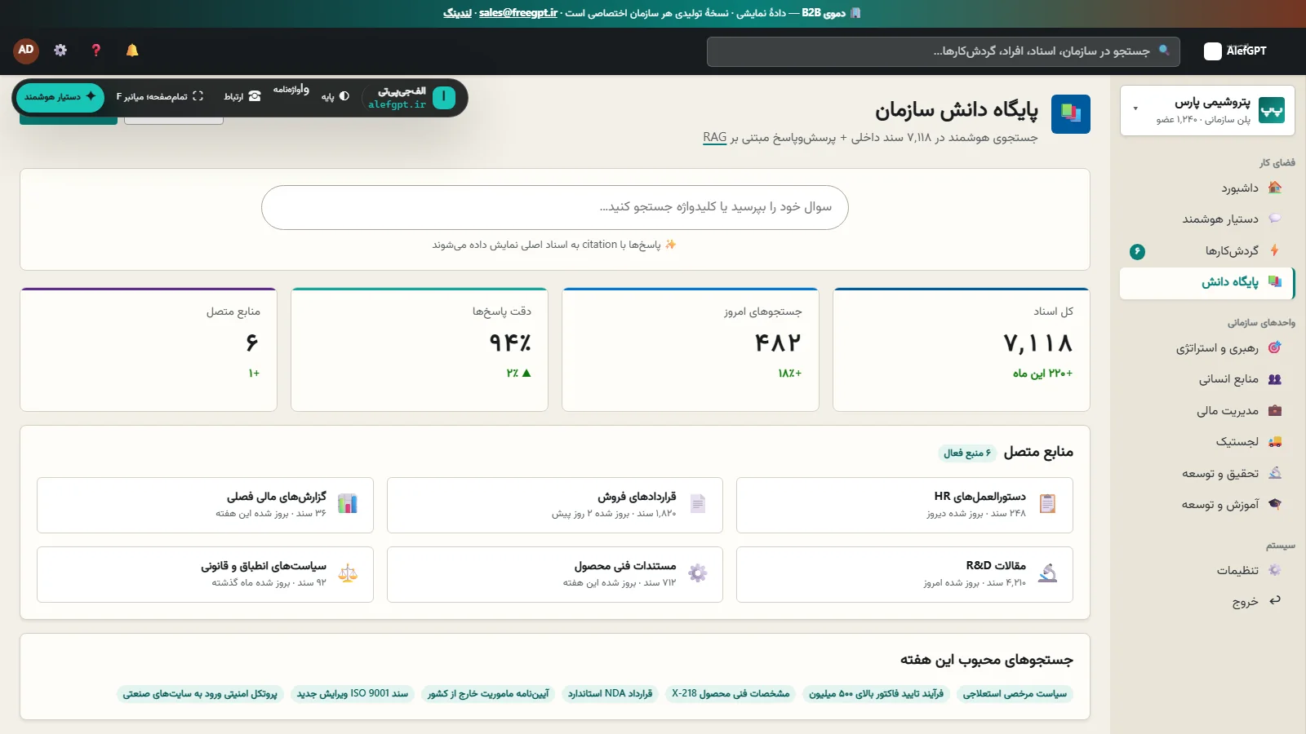
Task: Click the ۶ منبع فعال badge
Action: coord(967,453)
